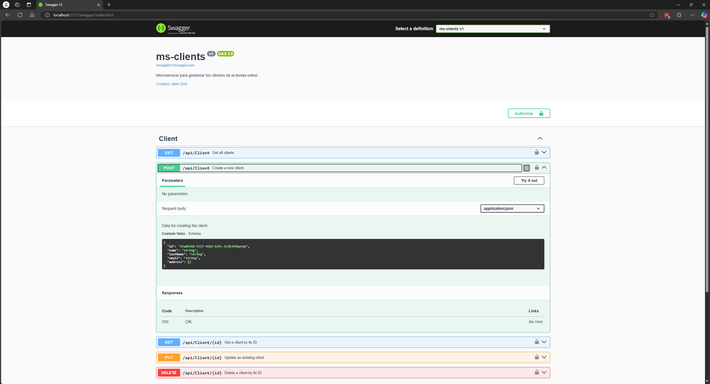710x384 pixels.
Task: Click 'Update an existing client.' summary text
Action: 244,357
